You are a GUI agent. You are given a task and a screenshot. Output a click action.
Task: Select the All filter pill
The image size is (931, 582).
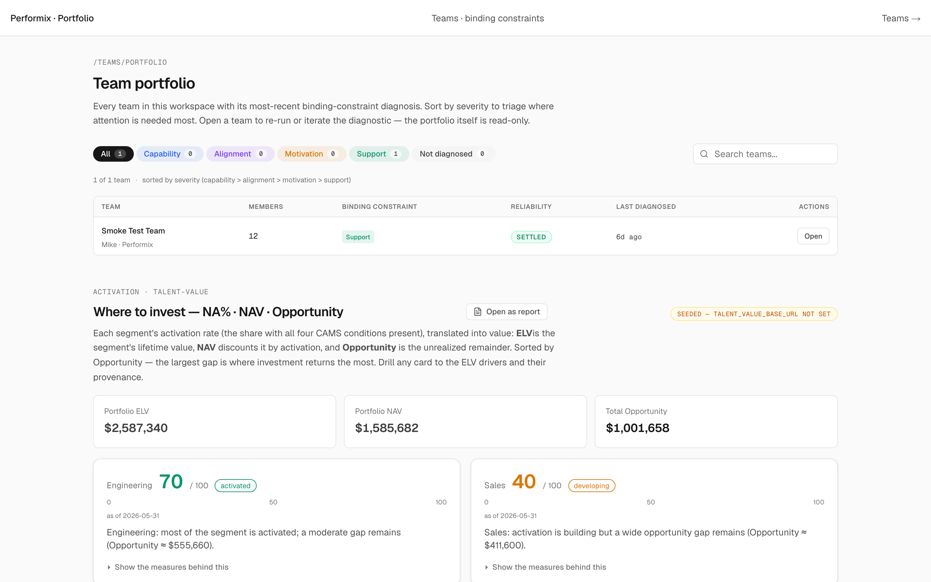(x=113, y=154)
